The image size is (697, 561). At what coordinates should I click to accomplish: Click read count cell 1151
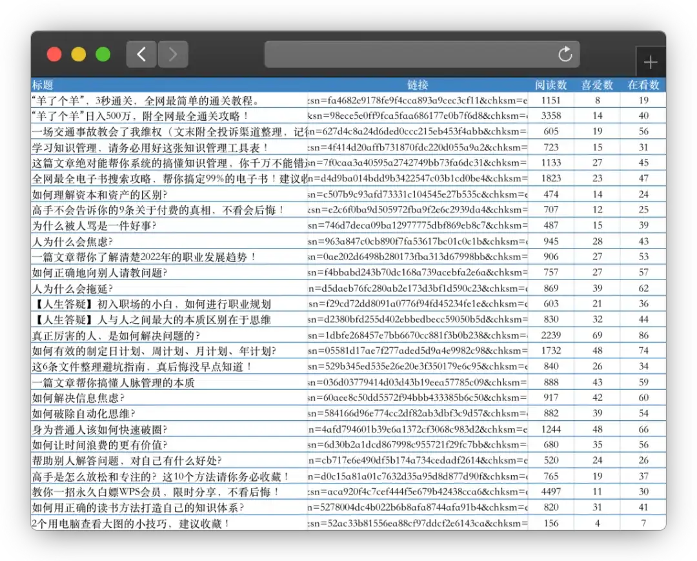click(x=551, y=101)
